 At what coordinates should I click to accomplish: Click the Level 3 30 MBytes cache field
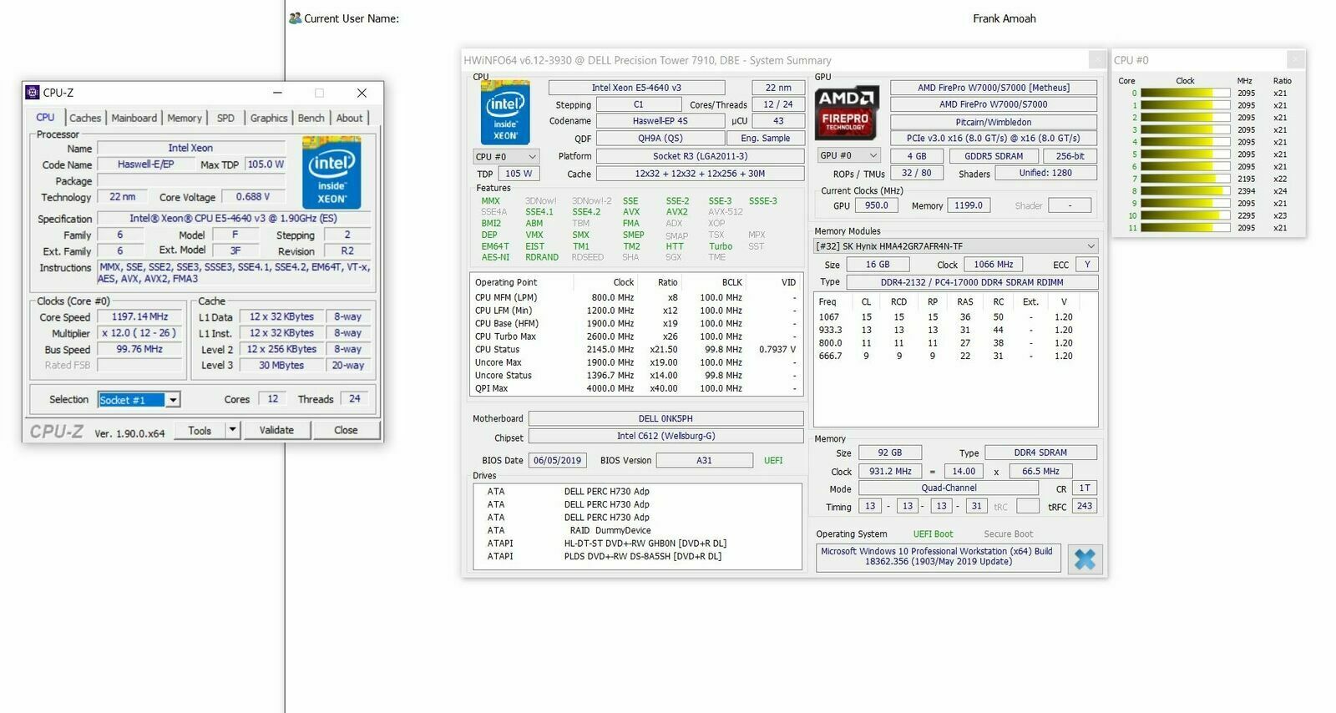tap(281, 366)
